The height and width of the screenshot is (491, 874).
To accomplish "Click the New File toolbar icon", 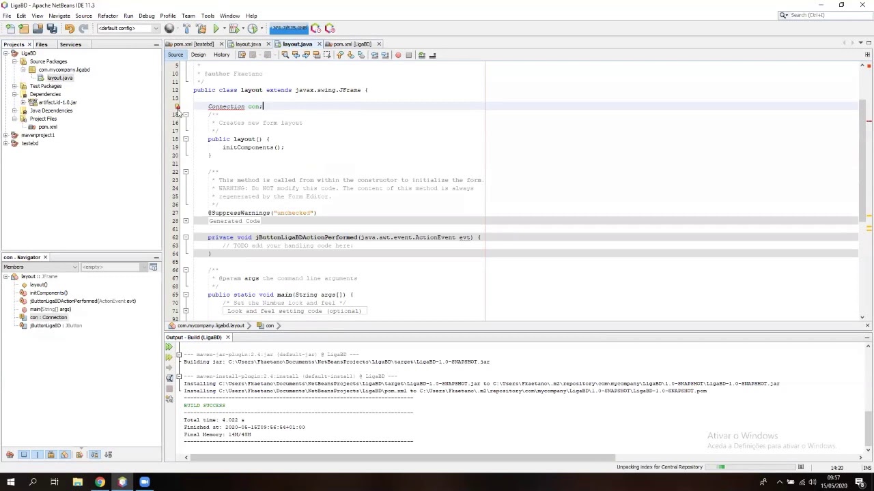I will point(10,29).
